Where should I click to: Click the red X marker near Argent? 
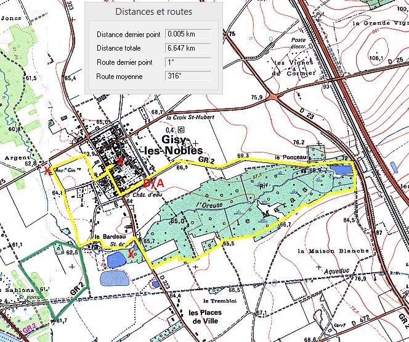coord(47,170)
